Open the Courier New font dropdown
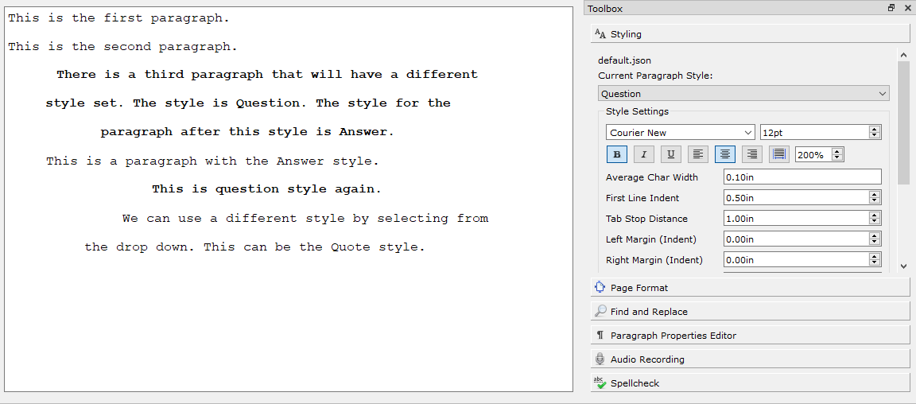Viewport: 916px width, 404px height. click(x=681, y=133)
